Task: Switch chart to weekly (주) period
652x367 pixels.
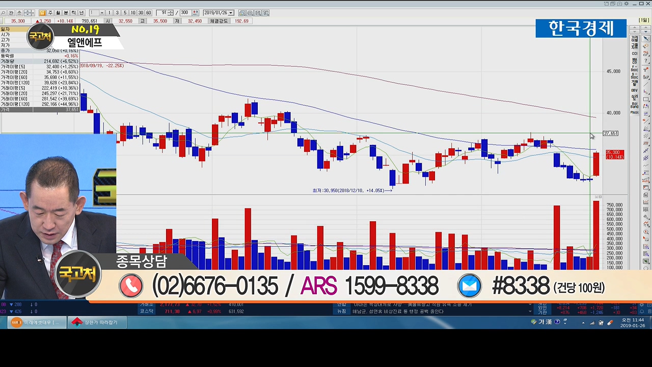Action: [x=50, y=13]
